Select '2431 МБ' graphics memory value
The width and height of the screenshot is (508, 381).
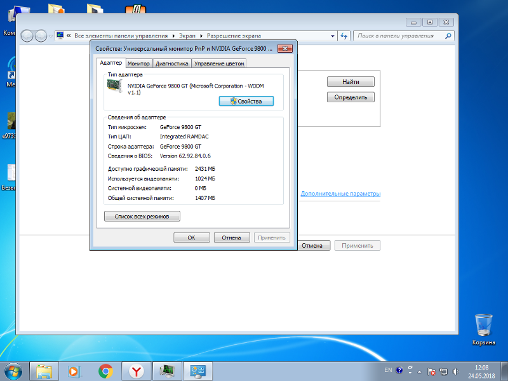coord(204,169)
